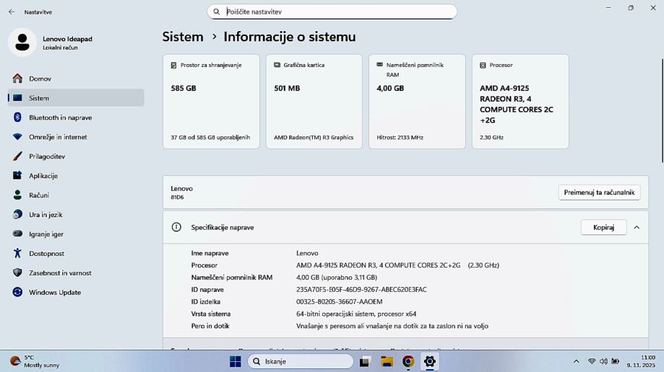Select ID naprave value 235A70F5-E05F-46D9-9267-ABEC620E3FAC
664x372 pixels.
click(x=361, y=290)
